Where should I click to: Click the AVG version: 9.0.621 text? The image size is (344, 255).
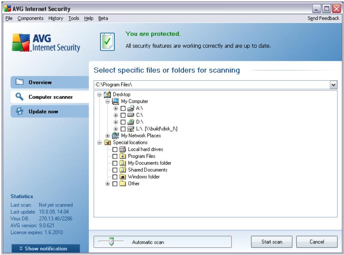coord(32,225)
